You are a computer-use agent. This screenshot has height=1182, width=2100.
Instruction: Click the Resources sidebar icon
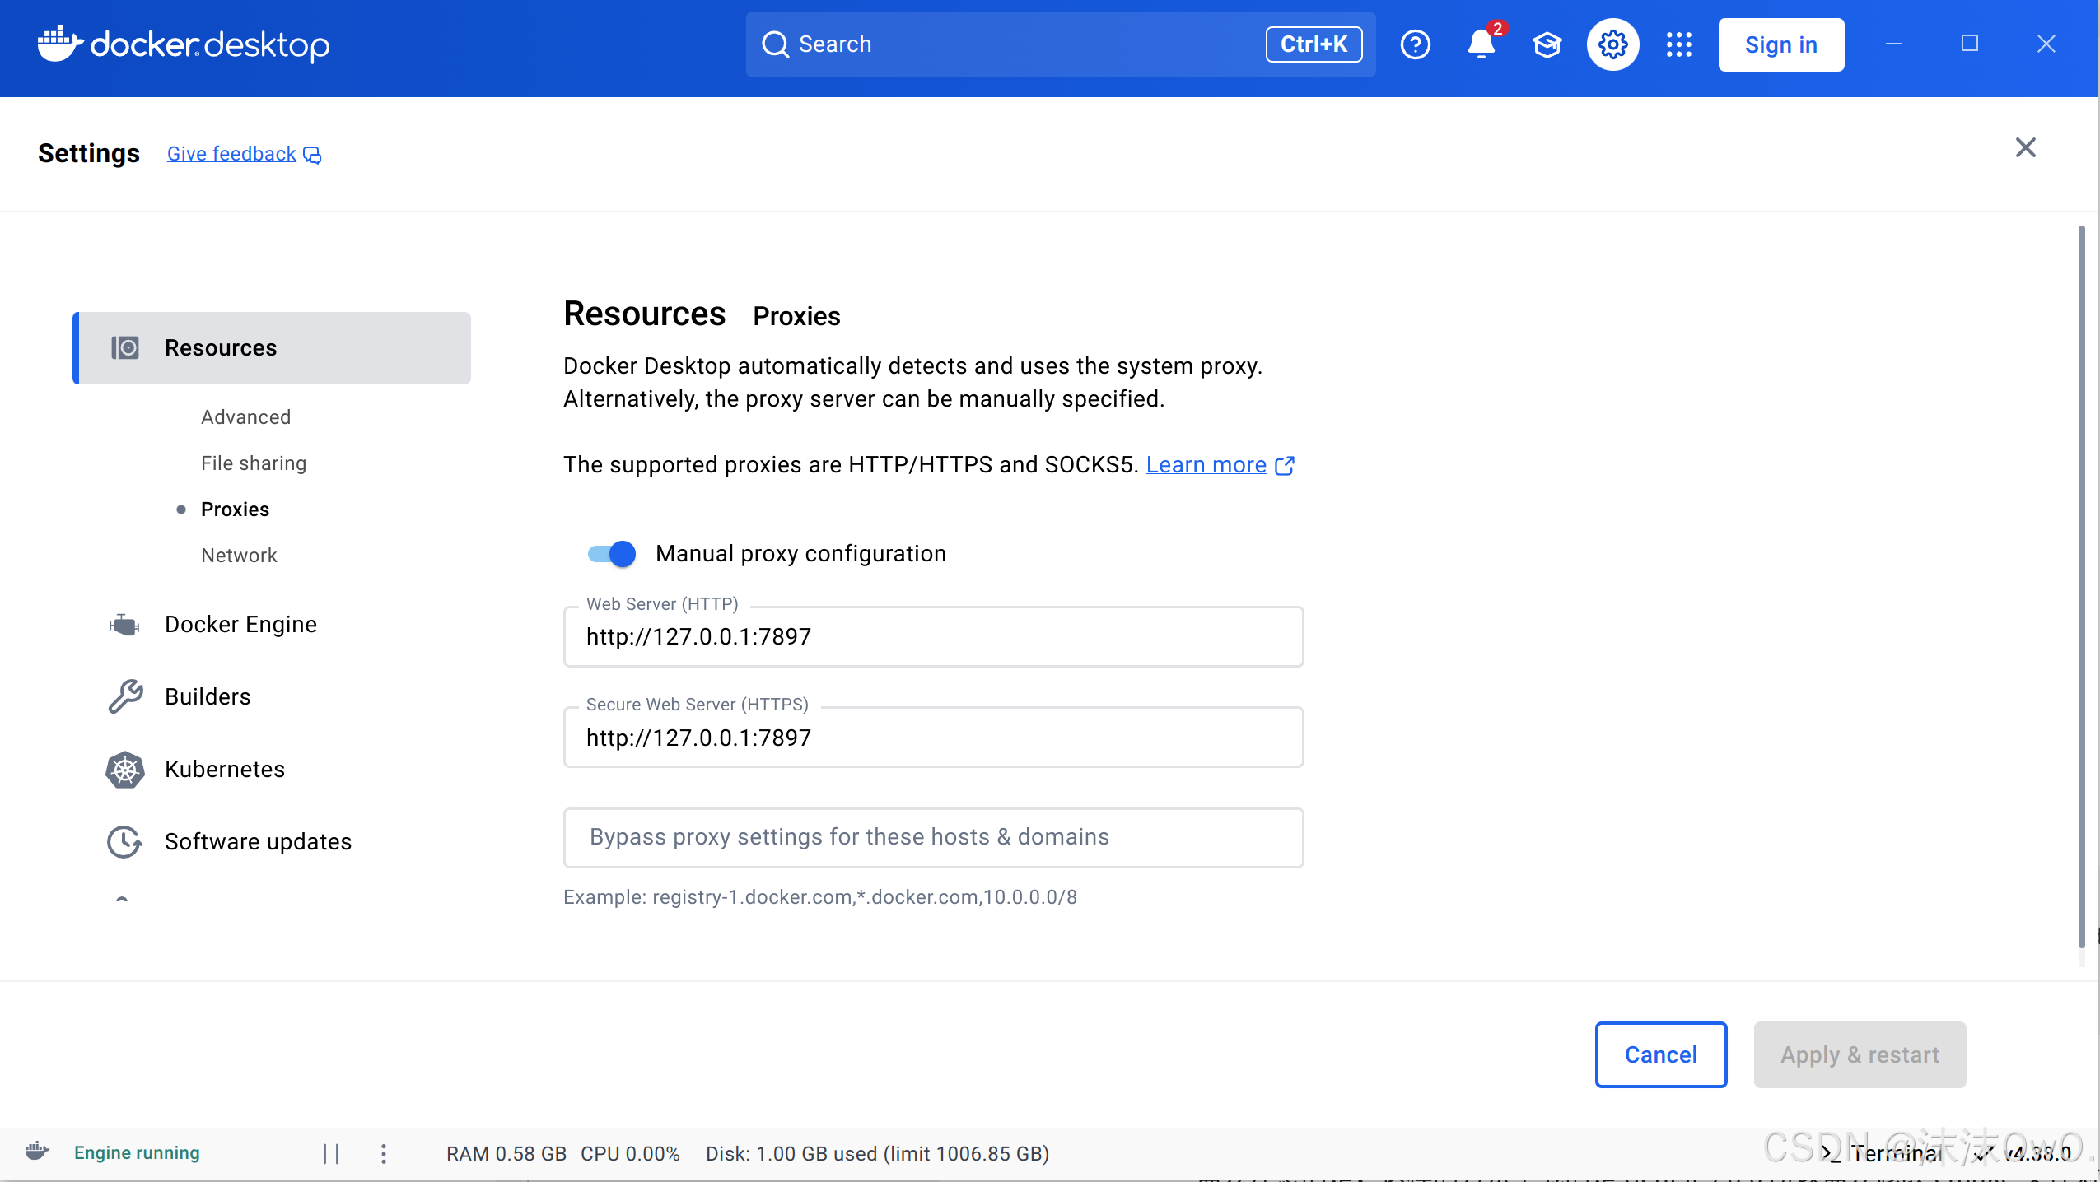click(x=125, y=347)
